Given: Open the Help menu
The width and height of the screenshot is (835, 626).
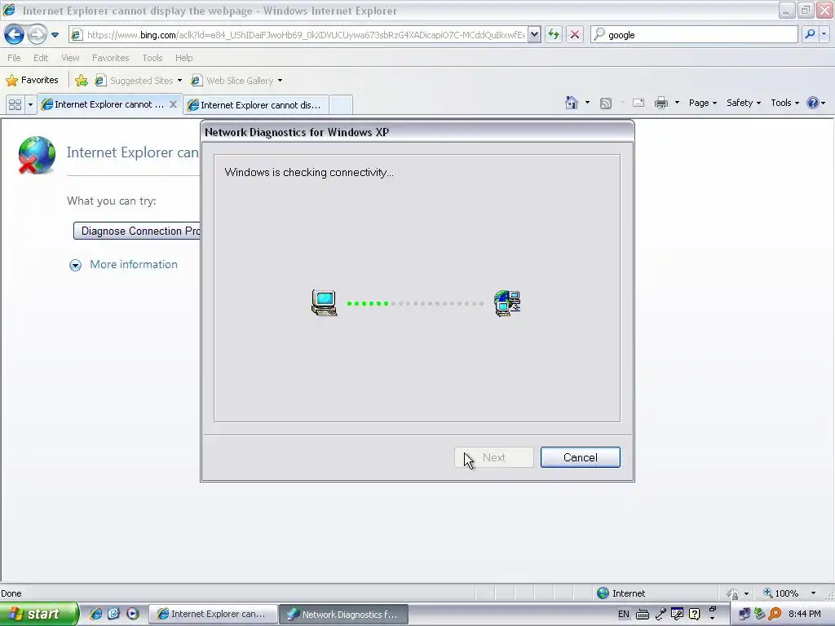Looking at the screenshot, I should click(x=183, y=58).
